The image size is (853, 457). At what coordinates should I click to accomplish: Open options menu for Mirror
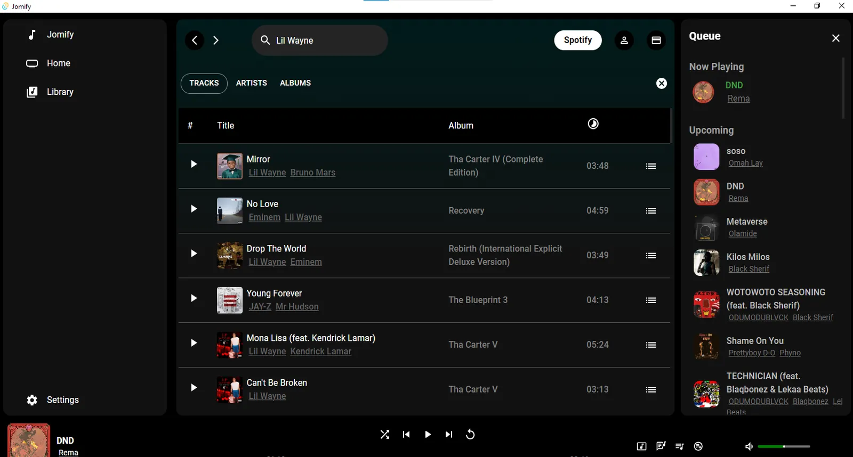[x=651, y=166]
